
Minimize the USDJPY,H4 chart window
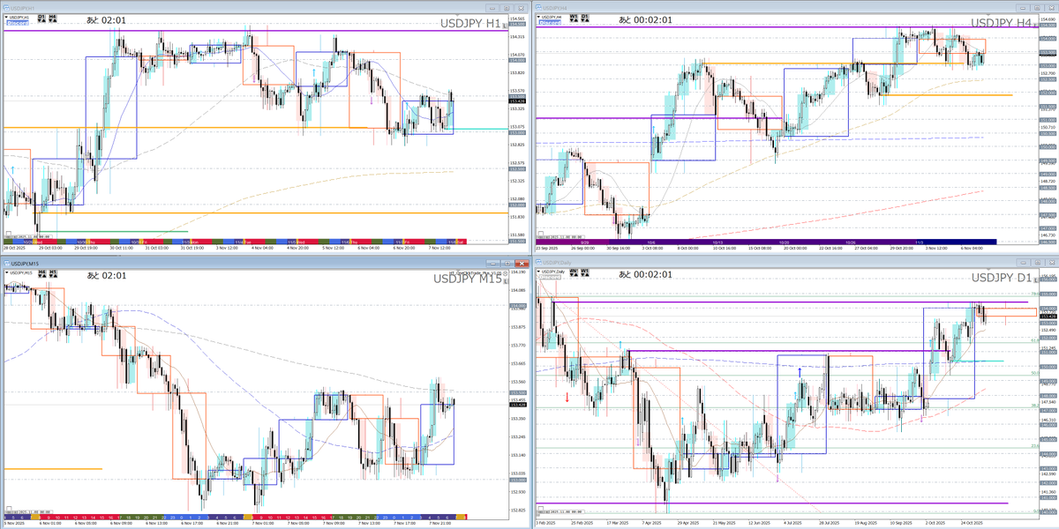[1023, 8]
